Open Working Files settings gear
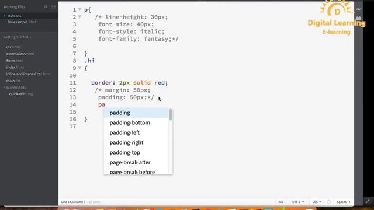Image resolution: width=374 pixels, height=210 pixels. (46, 7)
